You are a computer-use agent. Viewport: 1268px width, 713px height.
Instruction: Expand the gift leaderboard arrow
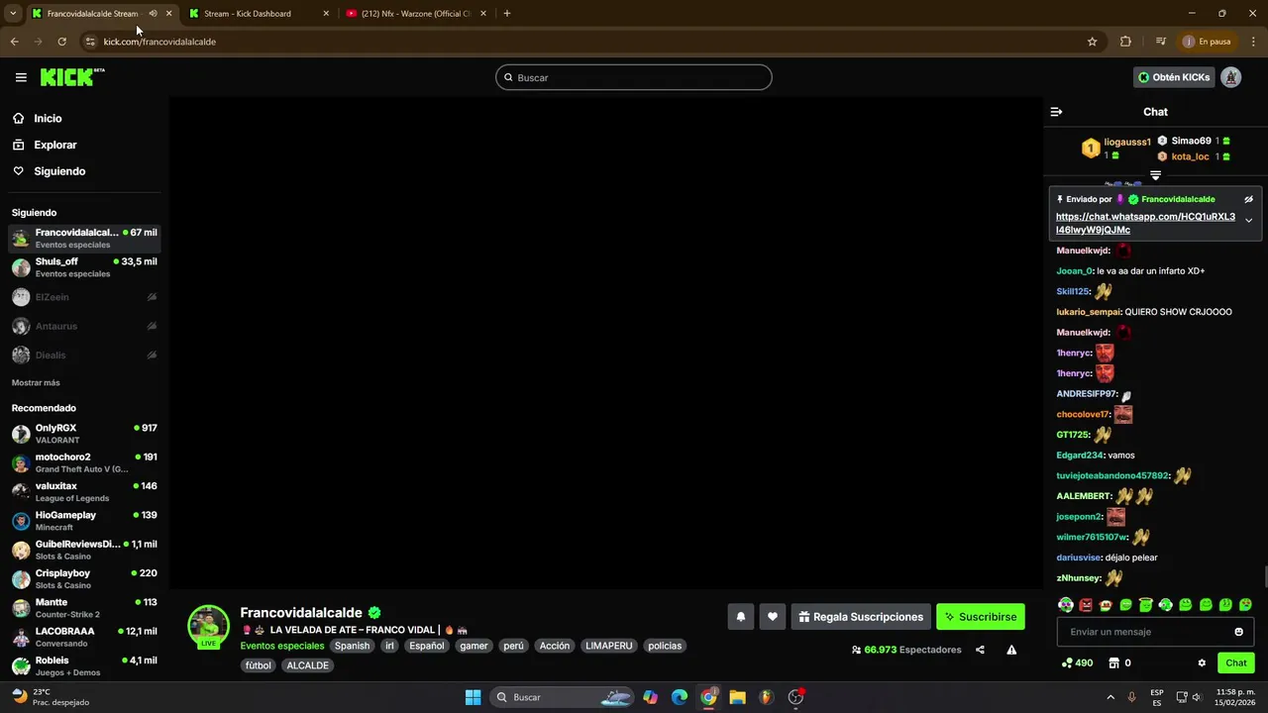1155,175
